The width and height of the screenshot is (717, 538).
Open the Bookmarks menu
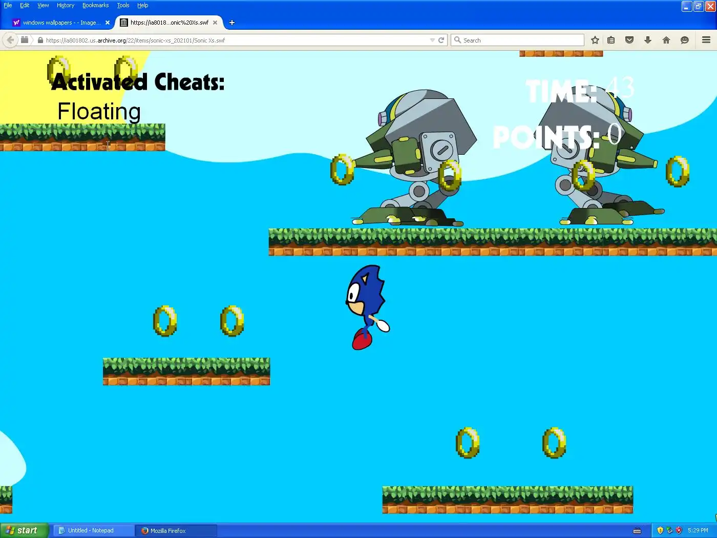tap(95, 5)
